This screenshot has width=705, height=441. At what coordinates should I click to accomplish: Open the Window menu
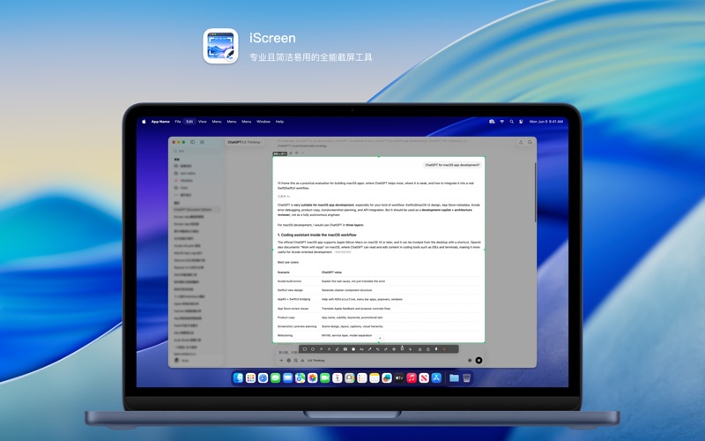[263, 122]
